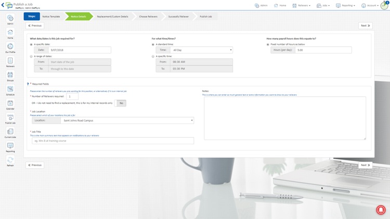Open Our Profile sidebar icon

(10, 48)
